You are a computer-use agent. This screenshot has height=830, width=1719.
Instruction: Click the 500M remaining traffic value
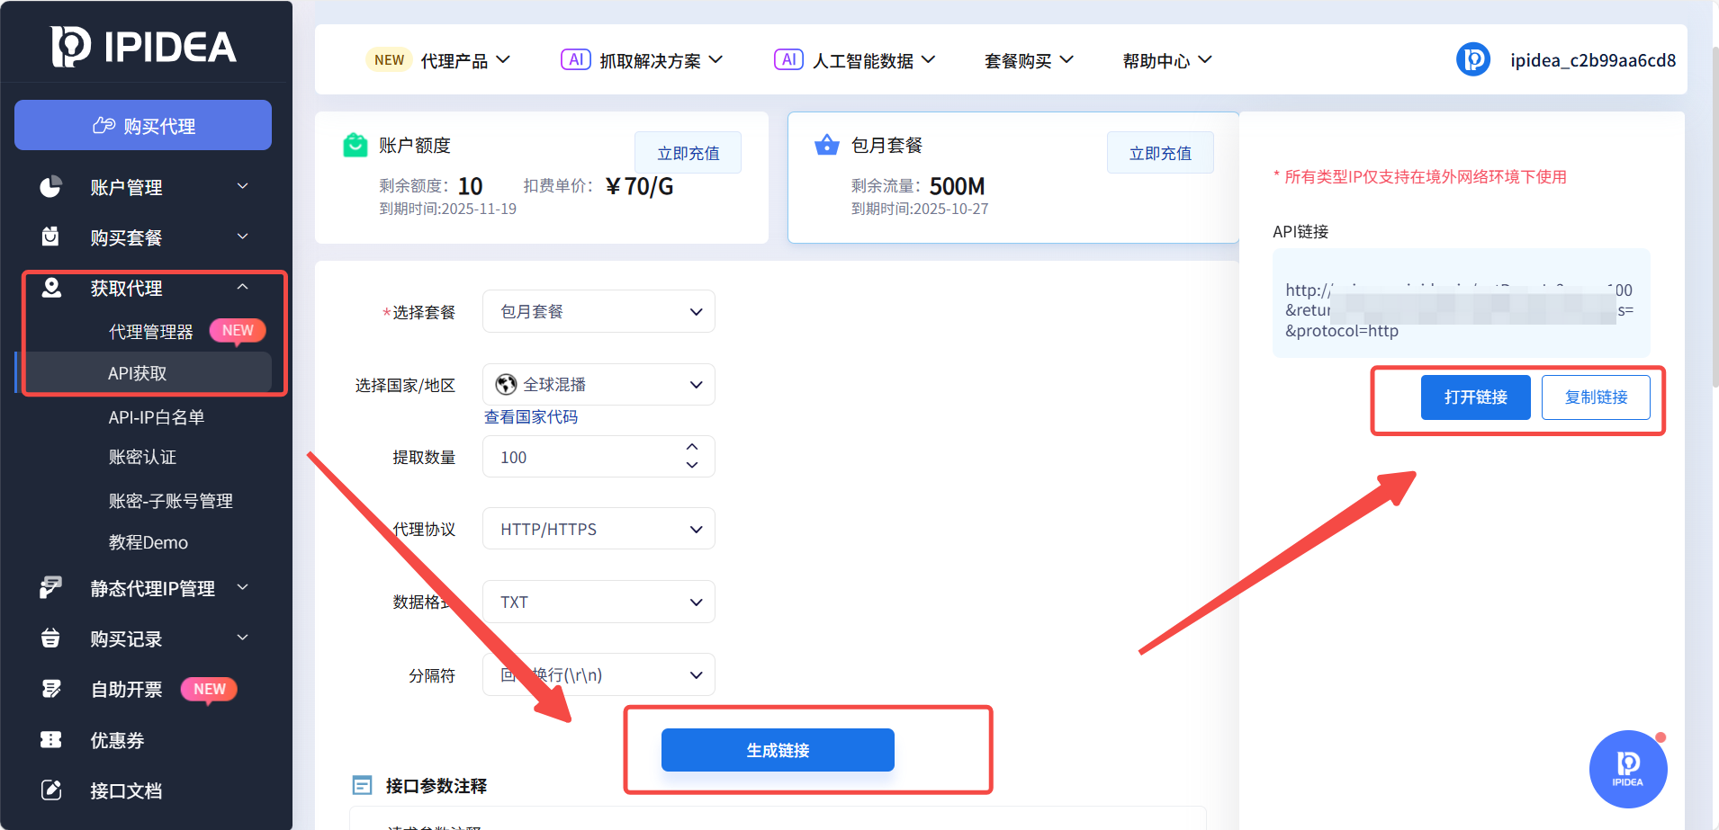coord(958,186)
